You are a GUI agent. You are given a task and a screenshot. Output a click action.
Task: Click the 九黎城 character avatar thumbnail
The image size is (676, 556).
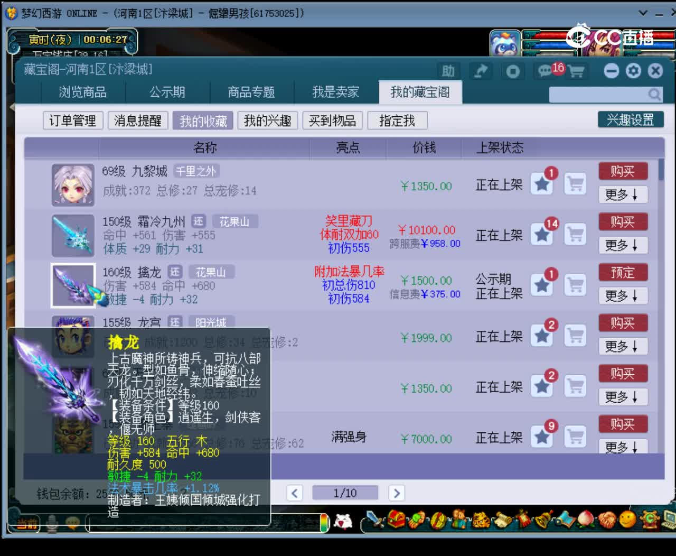[73, 184]
